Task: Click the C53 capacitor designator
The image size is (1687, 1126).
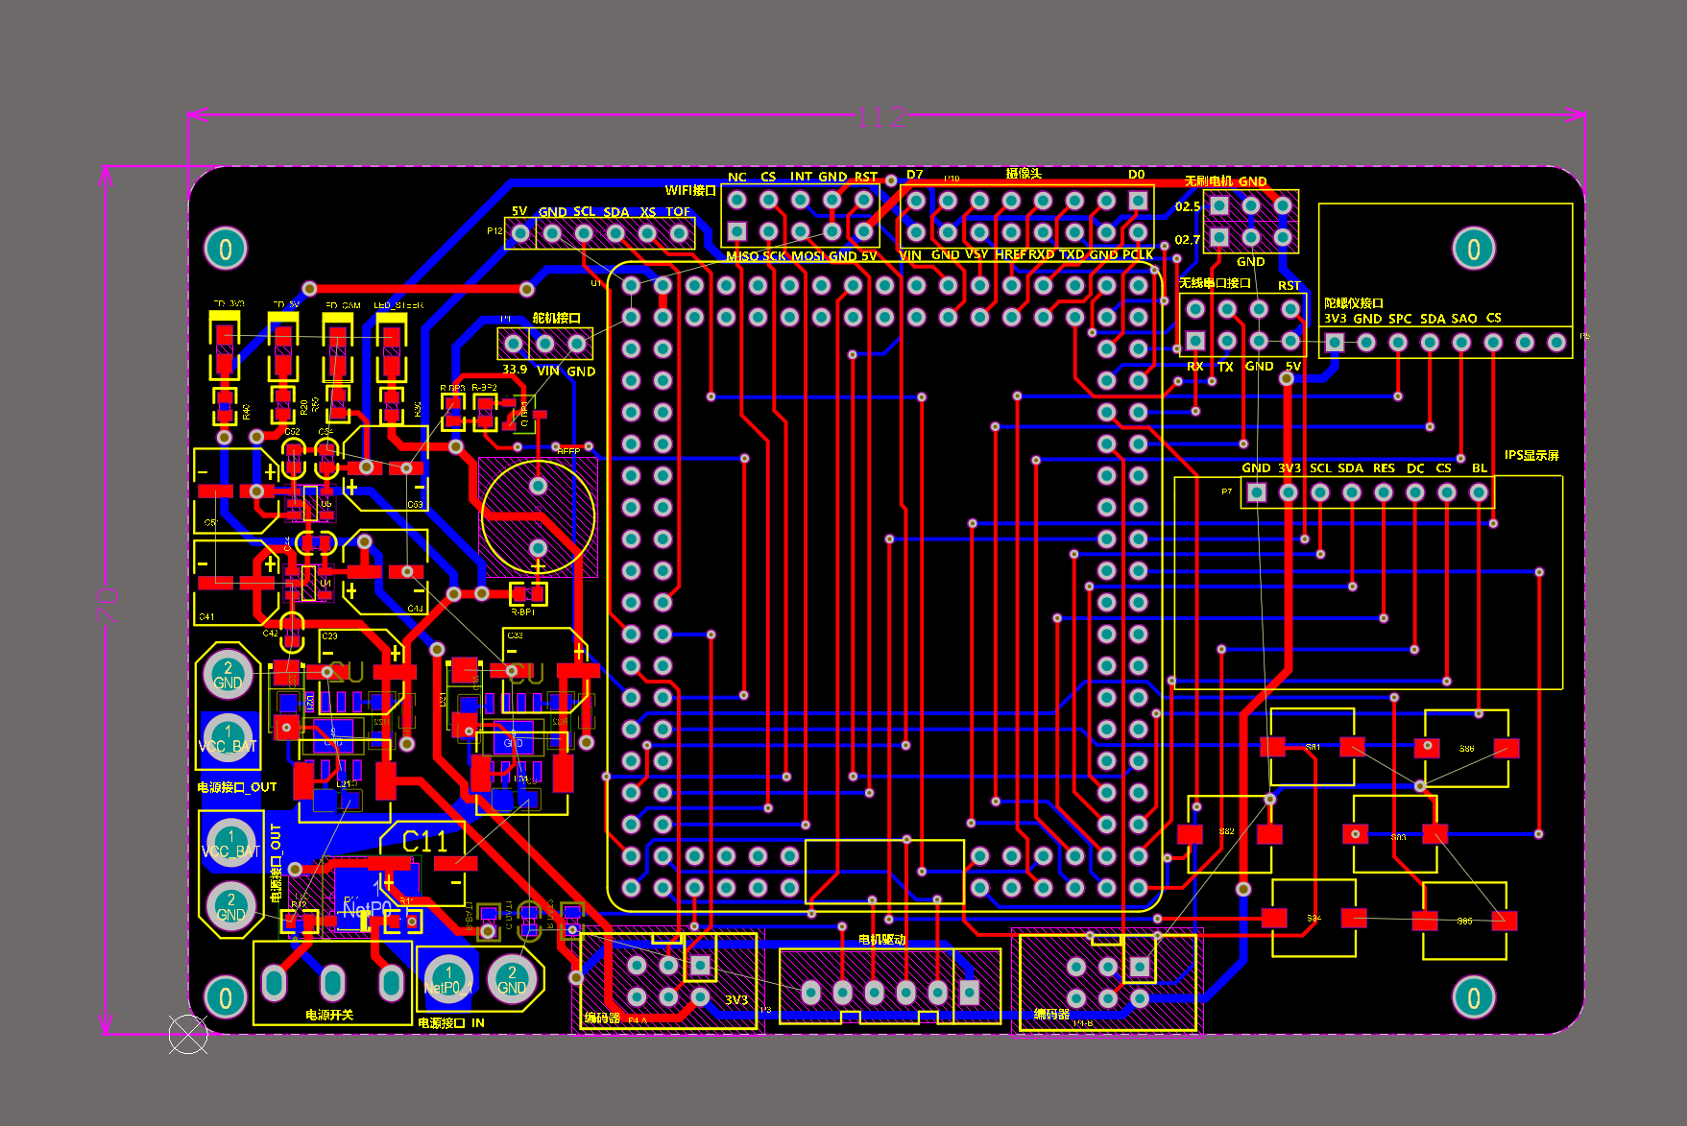Action: (x=415, y=504)
